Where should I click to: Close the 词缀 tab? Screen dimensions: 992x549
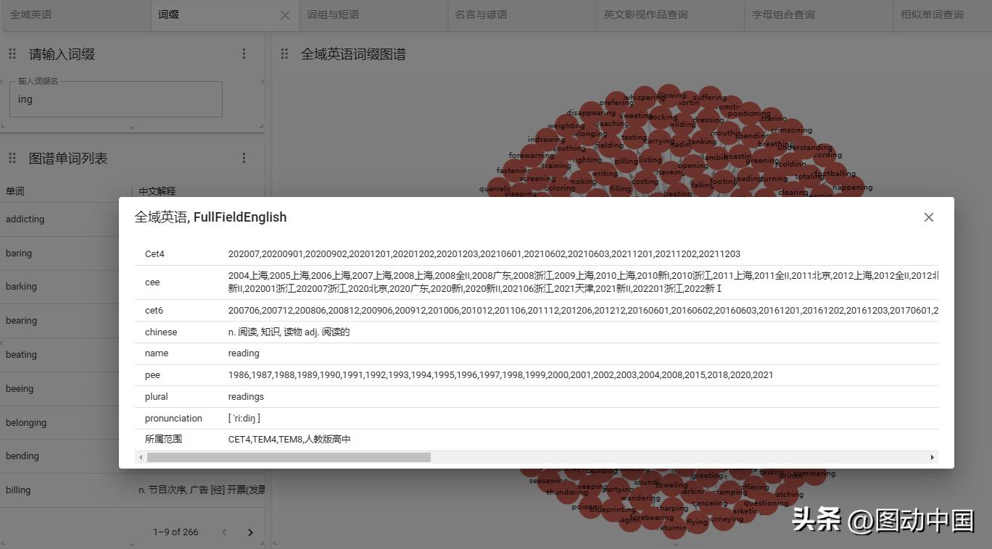285,14
